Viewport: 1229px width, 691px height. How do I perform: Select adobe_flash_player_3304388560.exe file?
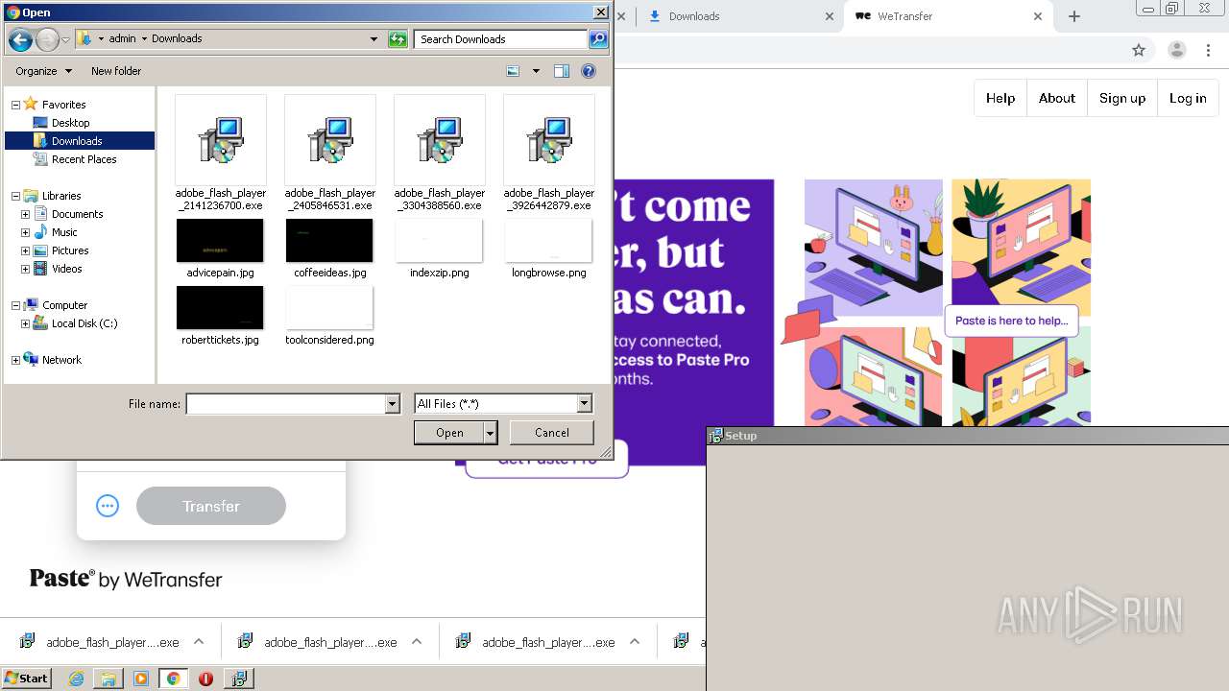tap(440, 154)
